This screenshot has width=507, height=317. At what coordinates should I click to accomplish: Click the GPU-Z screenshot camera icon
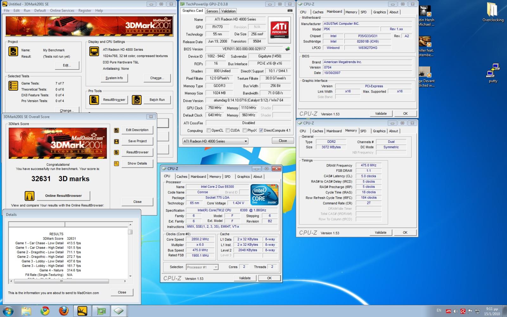[x=290, y=10]
